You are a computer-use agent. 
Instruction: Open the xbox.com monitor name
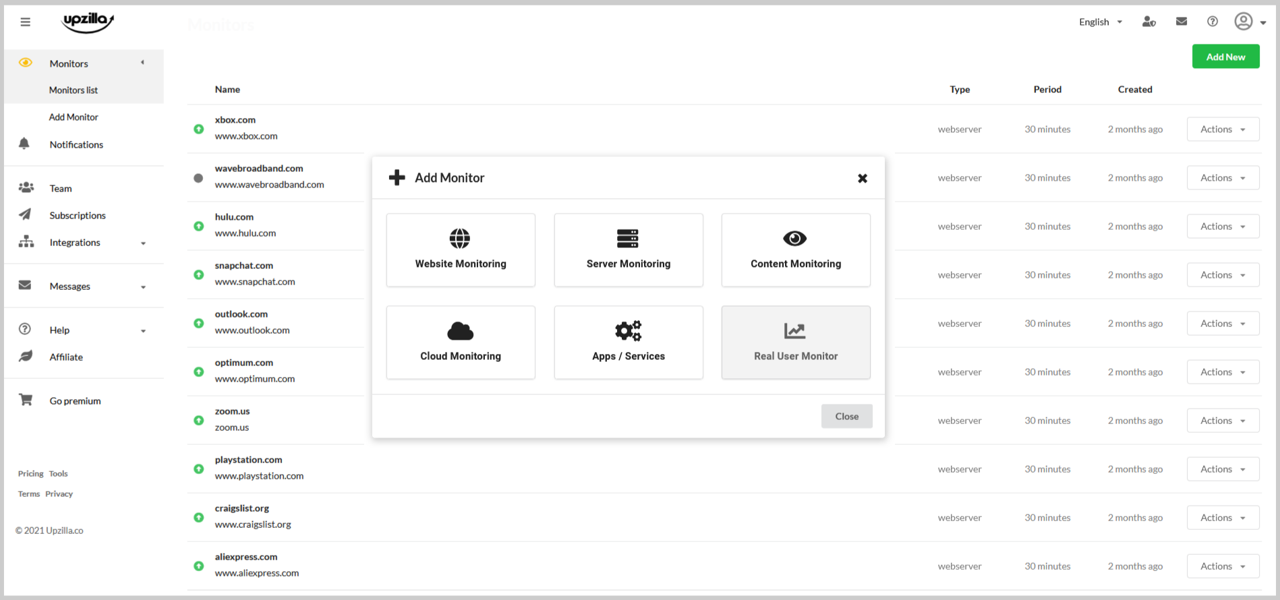(x=235, y=120)
